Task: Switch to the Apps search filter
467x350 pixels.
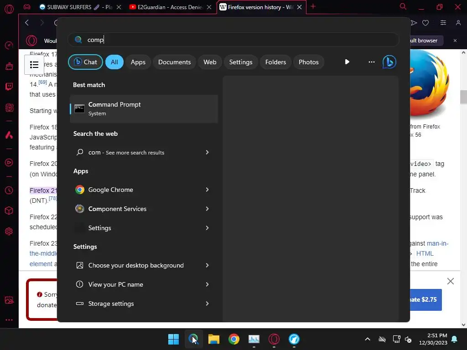Action: pos(138,62)
